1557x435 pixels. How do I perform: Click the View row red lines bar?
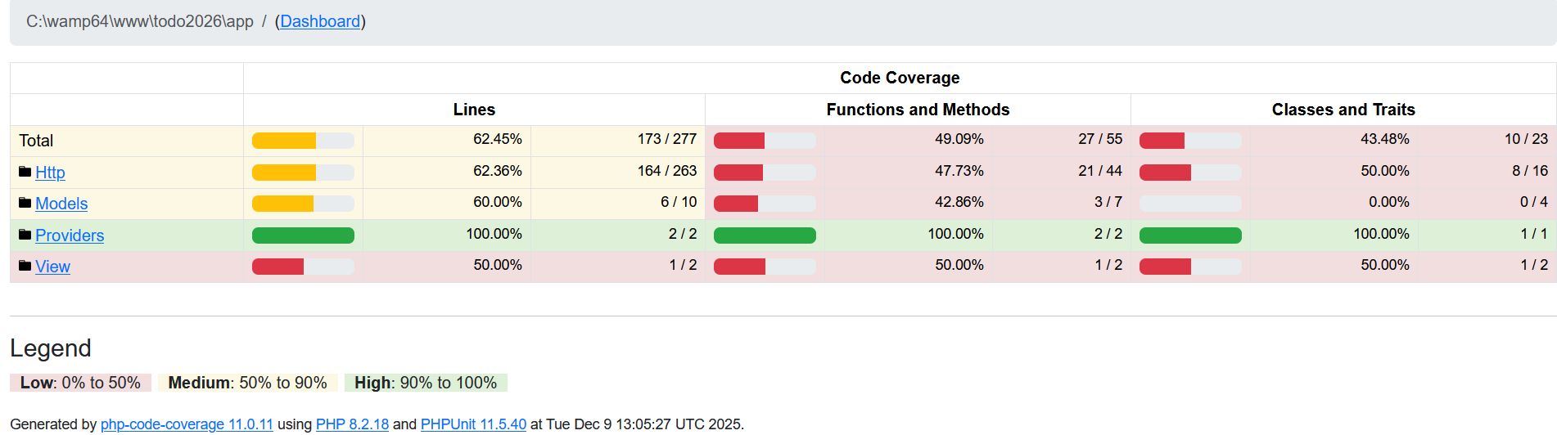303,267
